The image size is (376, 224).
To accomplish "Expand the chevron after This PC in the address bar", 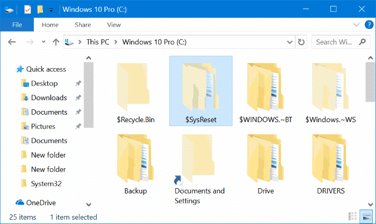I will coord(116,42).
